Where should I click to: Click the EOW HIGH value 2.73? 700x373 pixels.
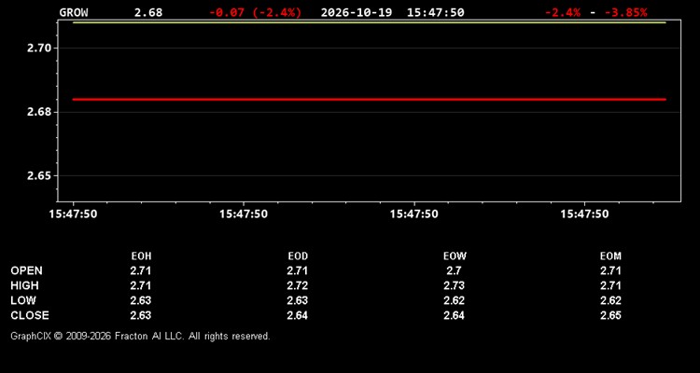click(x=454, y=285)
